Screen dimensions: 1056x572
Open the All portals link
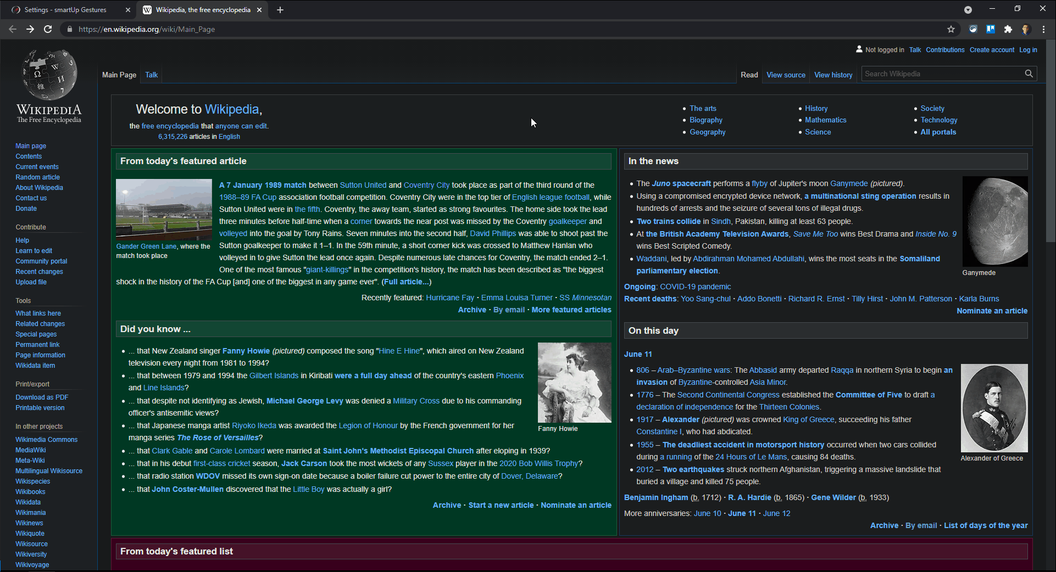[x=938, y=132]
